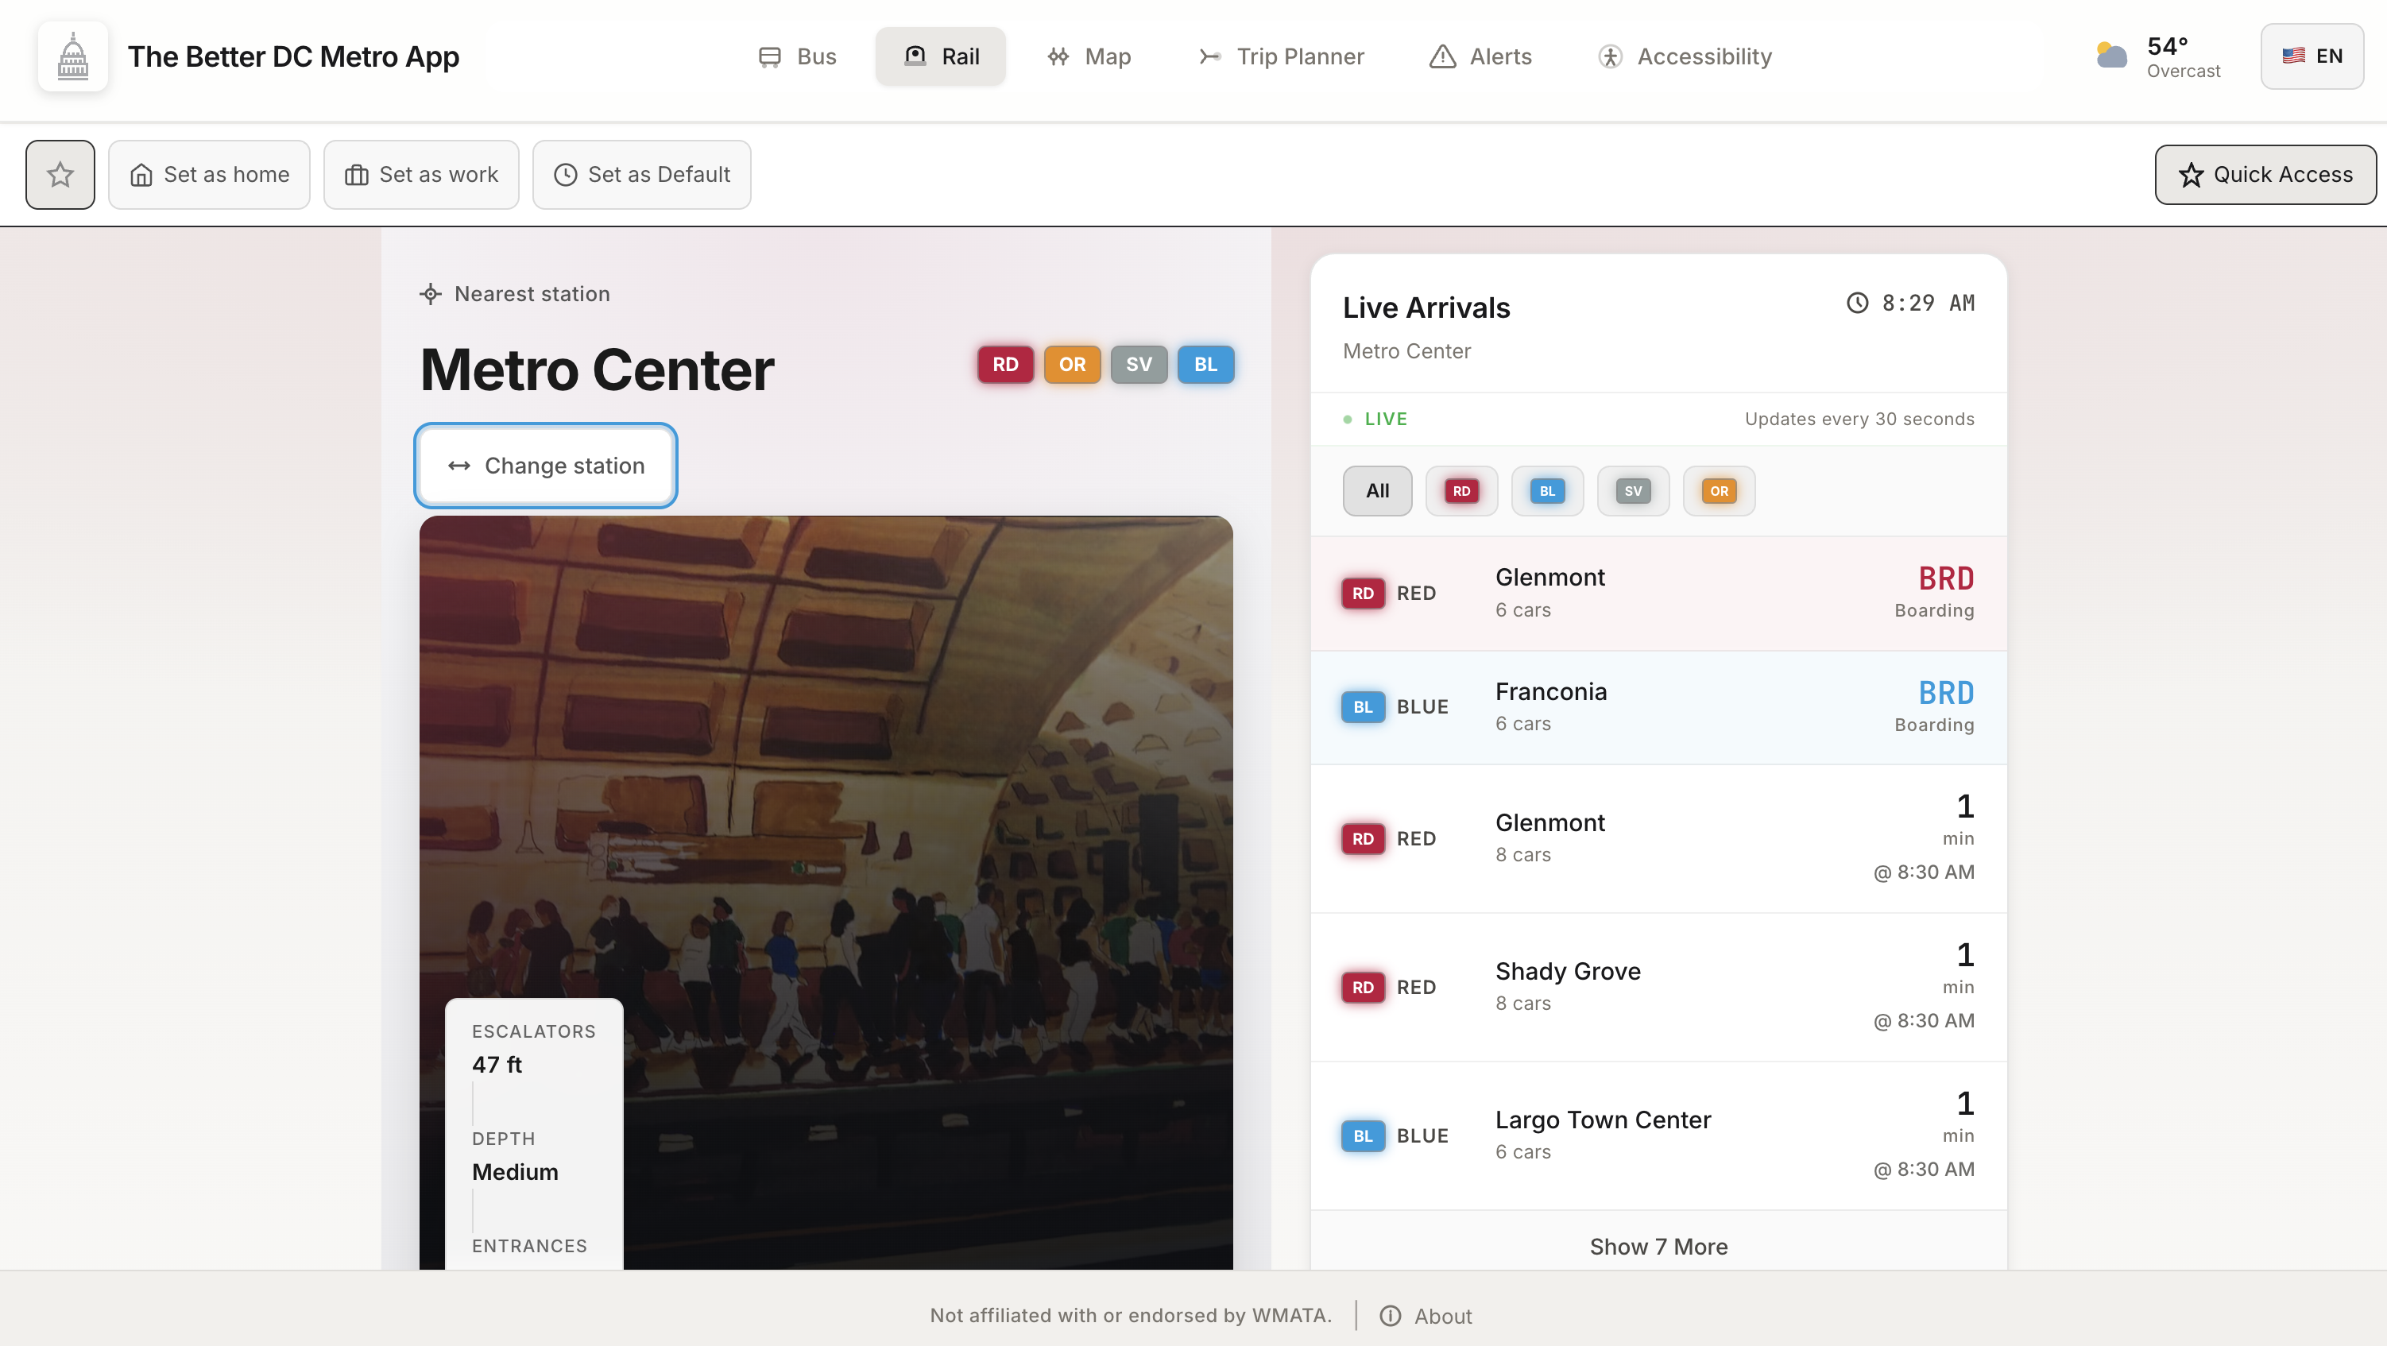This screenshot has width=2387, height=1346.
Task: Click the About info icon in footer
Action: pyautogui.click(x=1390, y=1316)
